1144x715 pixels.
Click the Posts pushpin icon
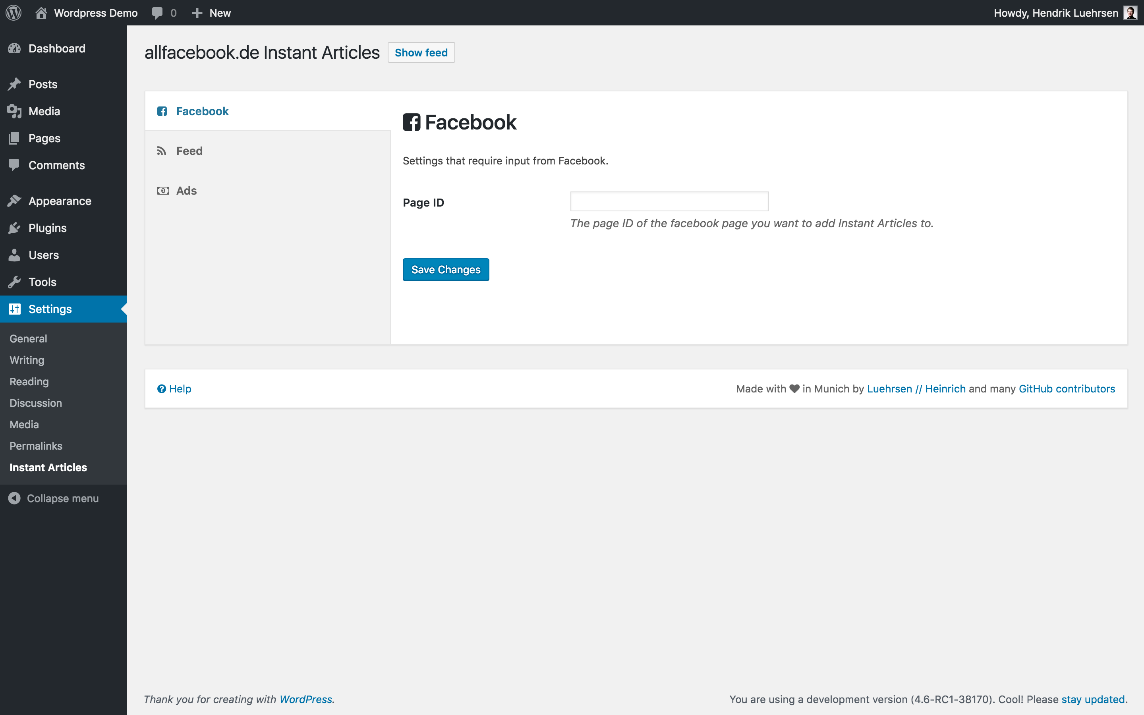14,84
